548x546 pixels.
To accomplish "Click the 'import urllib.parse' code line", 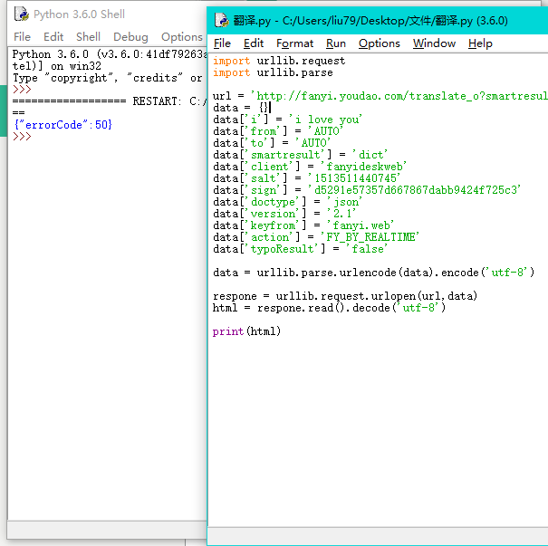I will tap(273, 72).
